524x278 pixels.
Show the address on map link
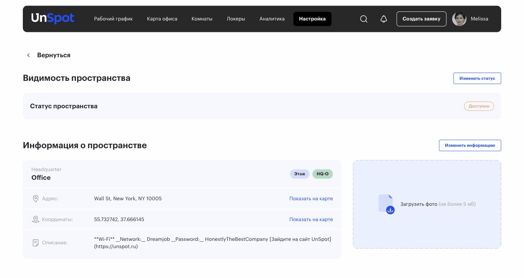tap(311, 199)
